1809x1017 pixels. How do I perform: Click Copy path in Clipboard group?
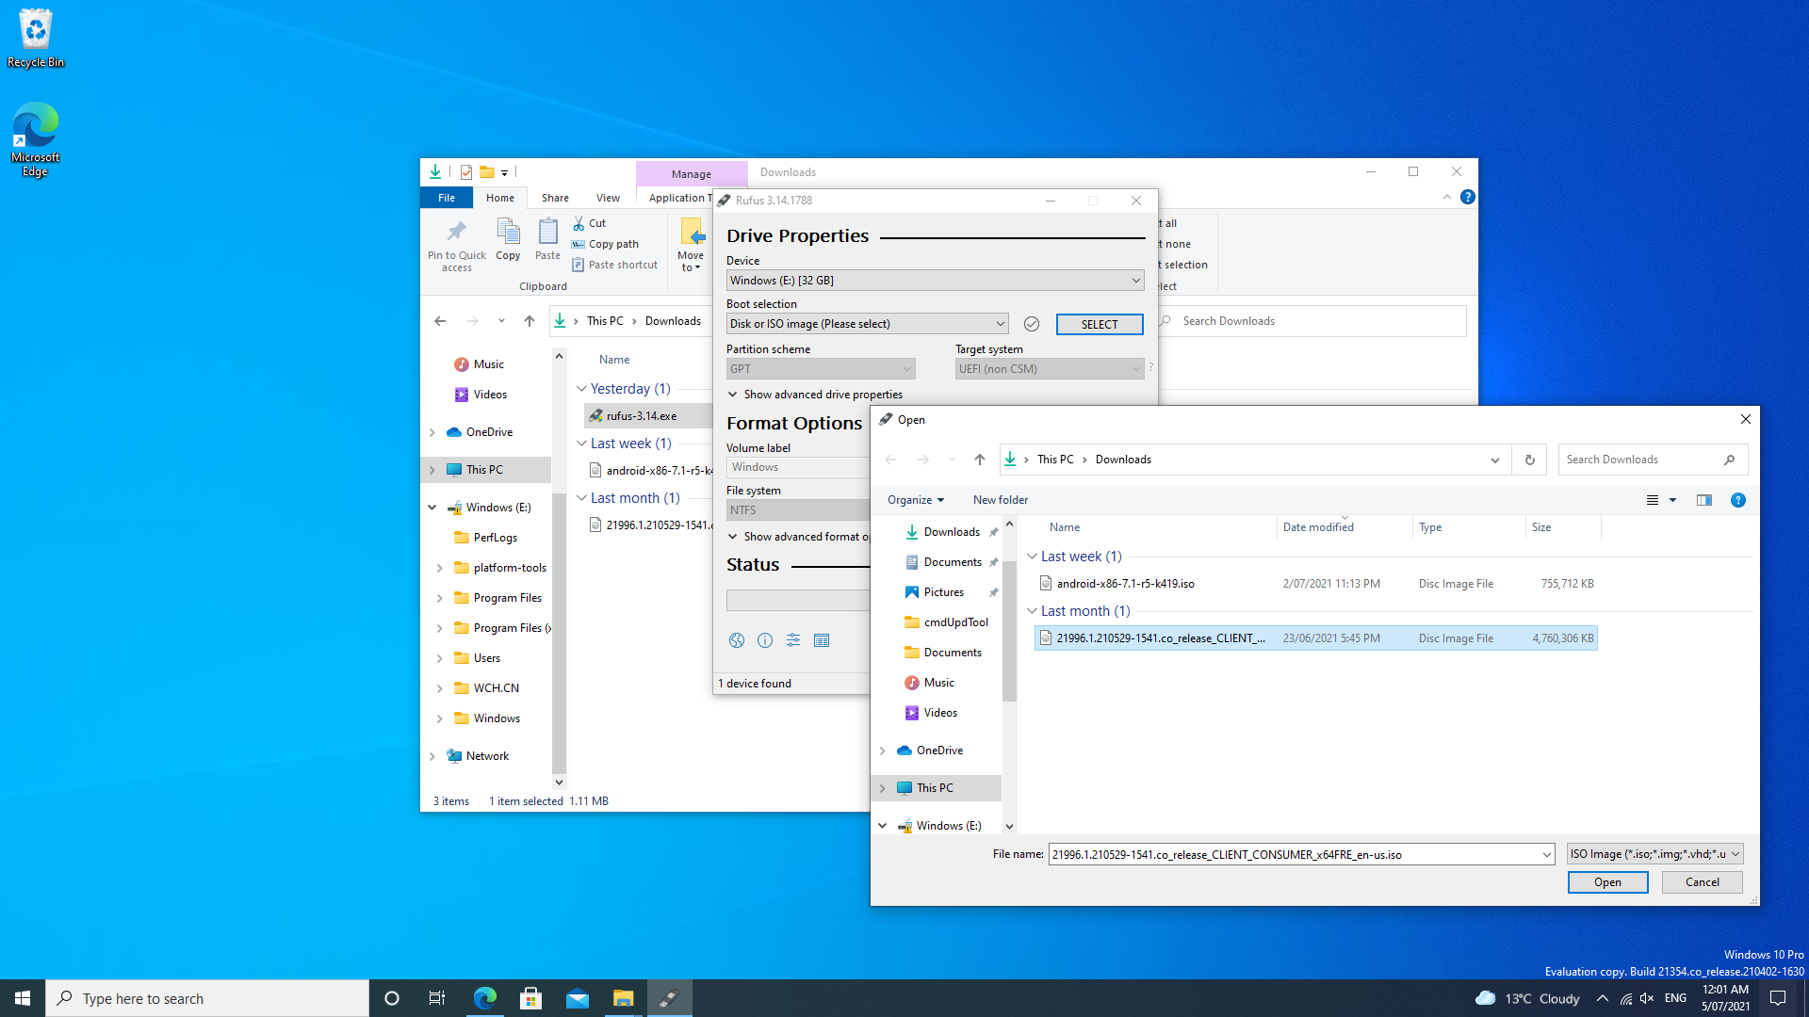(x=605, y=244)
